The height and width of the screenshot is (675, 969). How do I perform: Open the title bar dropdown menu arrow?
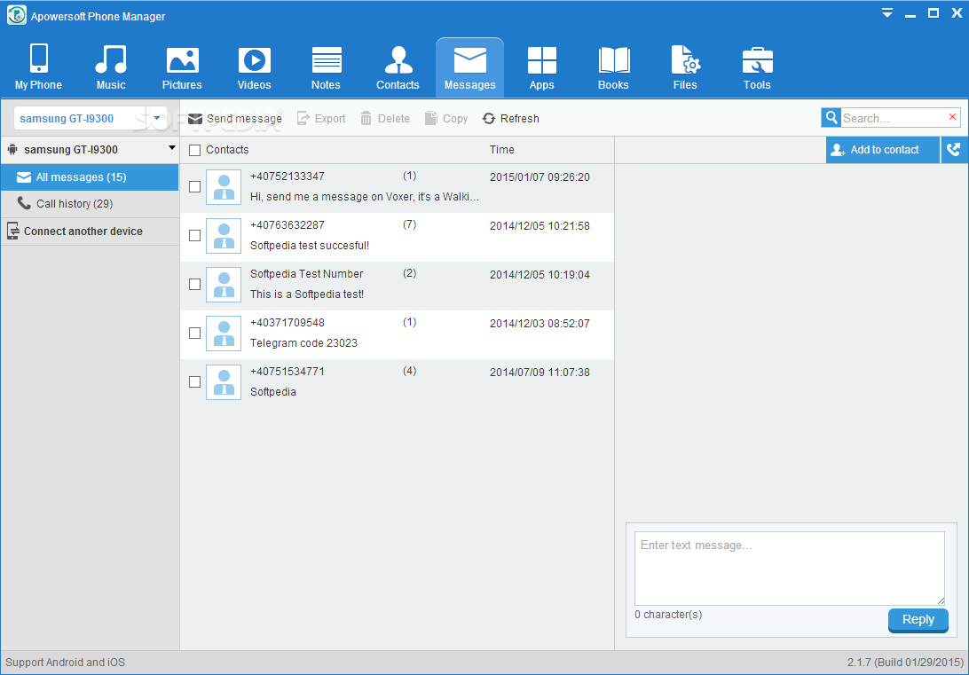[x=886, y=13]
